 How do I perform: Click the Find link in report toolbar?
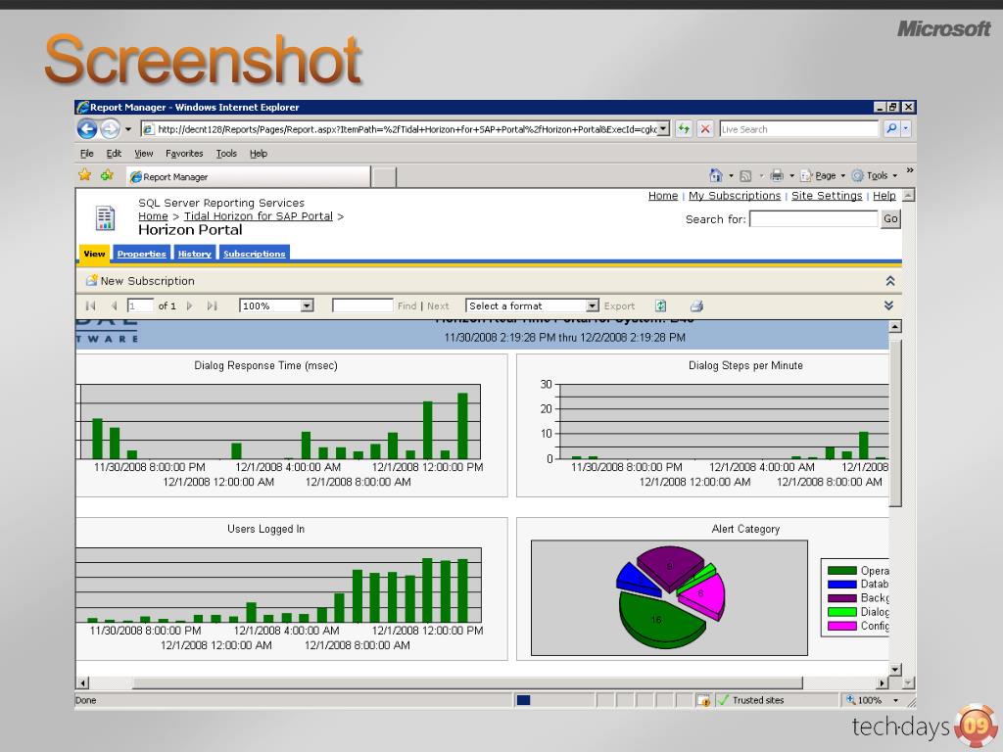pos(406,306)
